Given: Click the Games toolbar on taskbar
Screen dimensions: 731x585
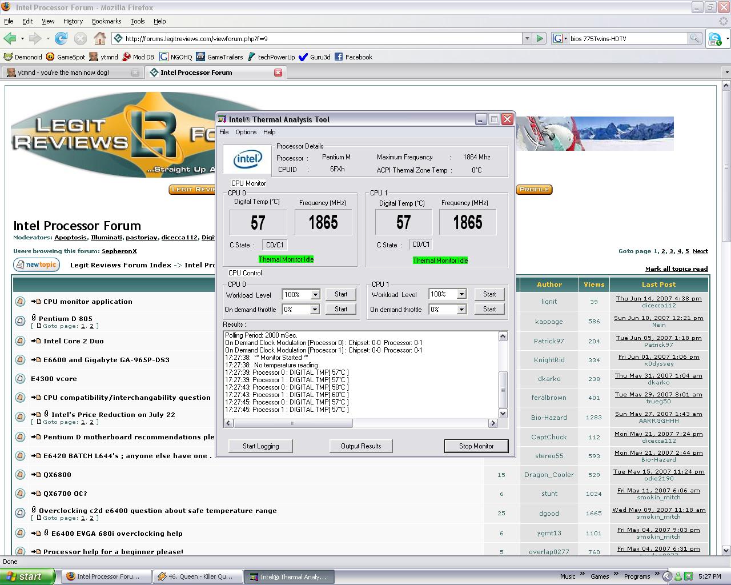Looking at the screenshot, I should (x=600, y=576).
